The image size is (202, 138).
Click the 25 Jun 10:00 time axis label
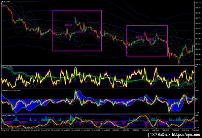tap(56, 130)
